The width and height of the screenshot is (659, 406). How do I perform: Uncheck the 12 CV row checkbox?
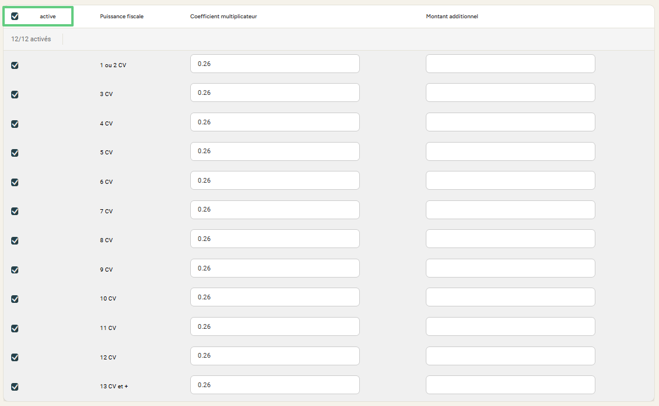[x=15, y=357]
